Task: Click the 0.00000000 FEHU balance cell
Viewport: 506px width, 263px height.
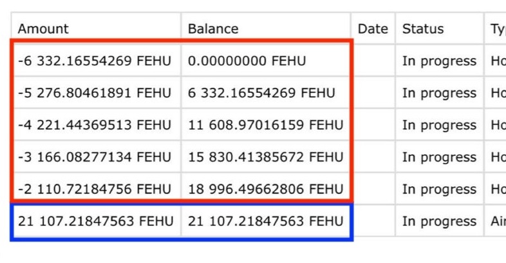Action: point(266,61)
